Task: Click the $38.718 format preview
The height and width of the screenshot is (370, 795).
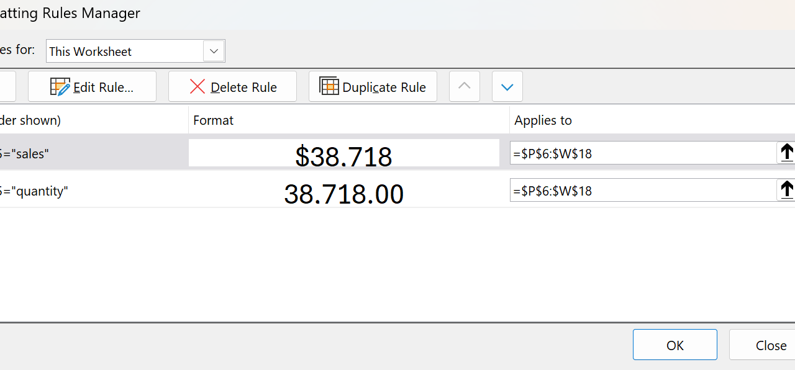Action: point(343,154)
